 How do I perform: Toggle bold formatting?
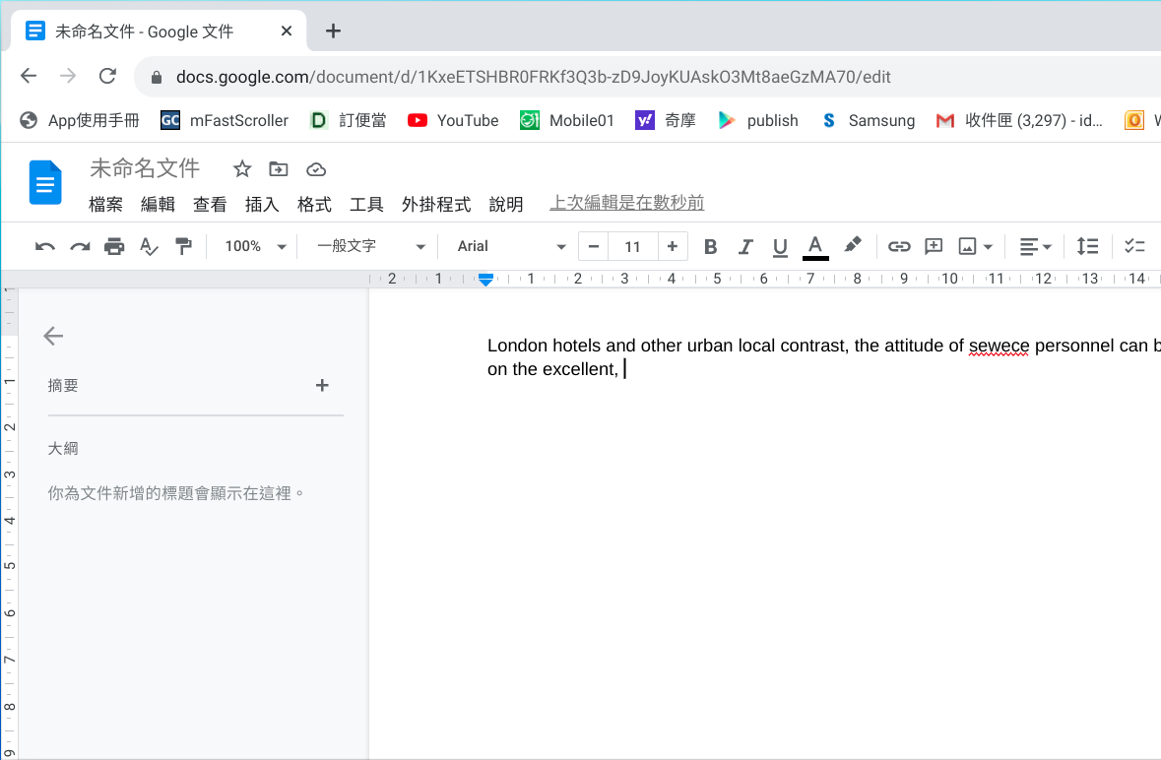tap(710, 246)
